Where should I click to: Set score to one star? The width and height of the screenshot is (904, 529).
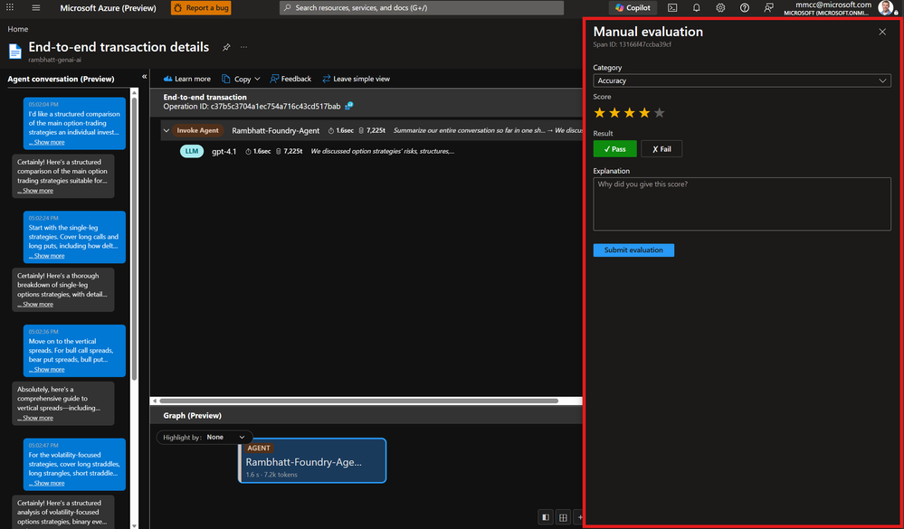point(600,113)
